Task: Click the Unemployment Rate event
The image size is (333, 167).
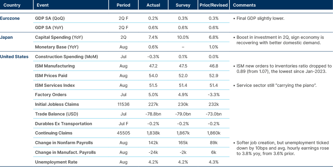Action: [55, 162]
